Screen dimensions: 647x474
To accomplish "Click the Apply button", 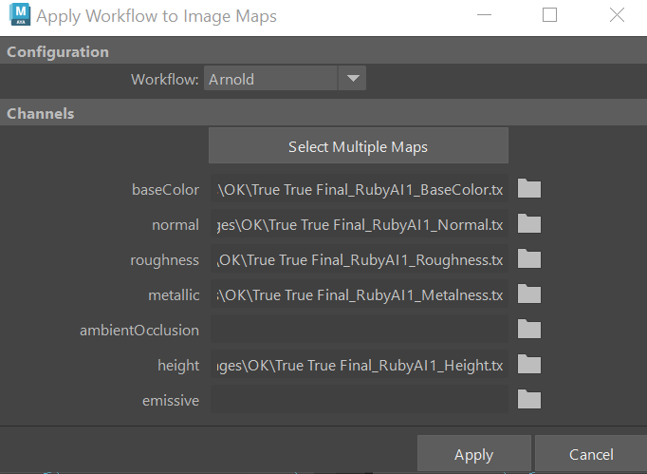I will point(473,455).
